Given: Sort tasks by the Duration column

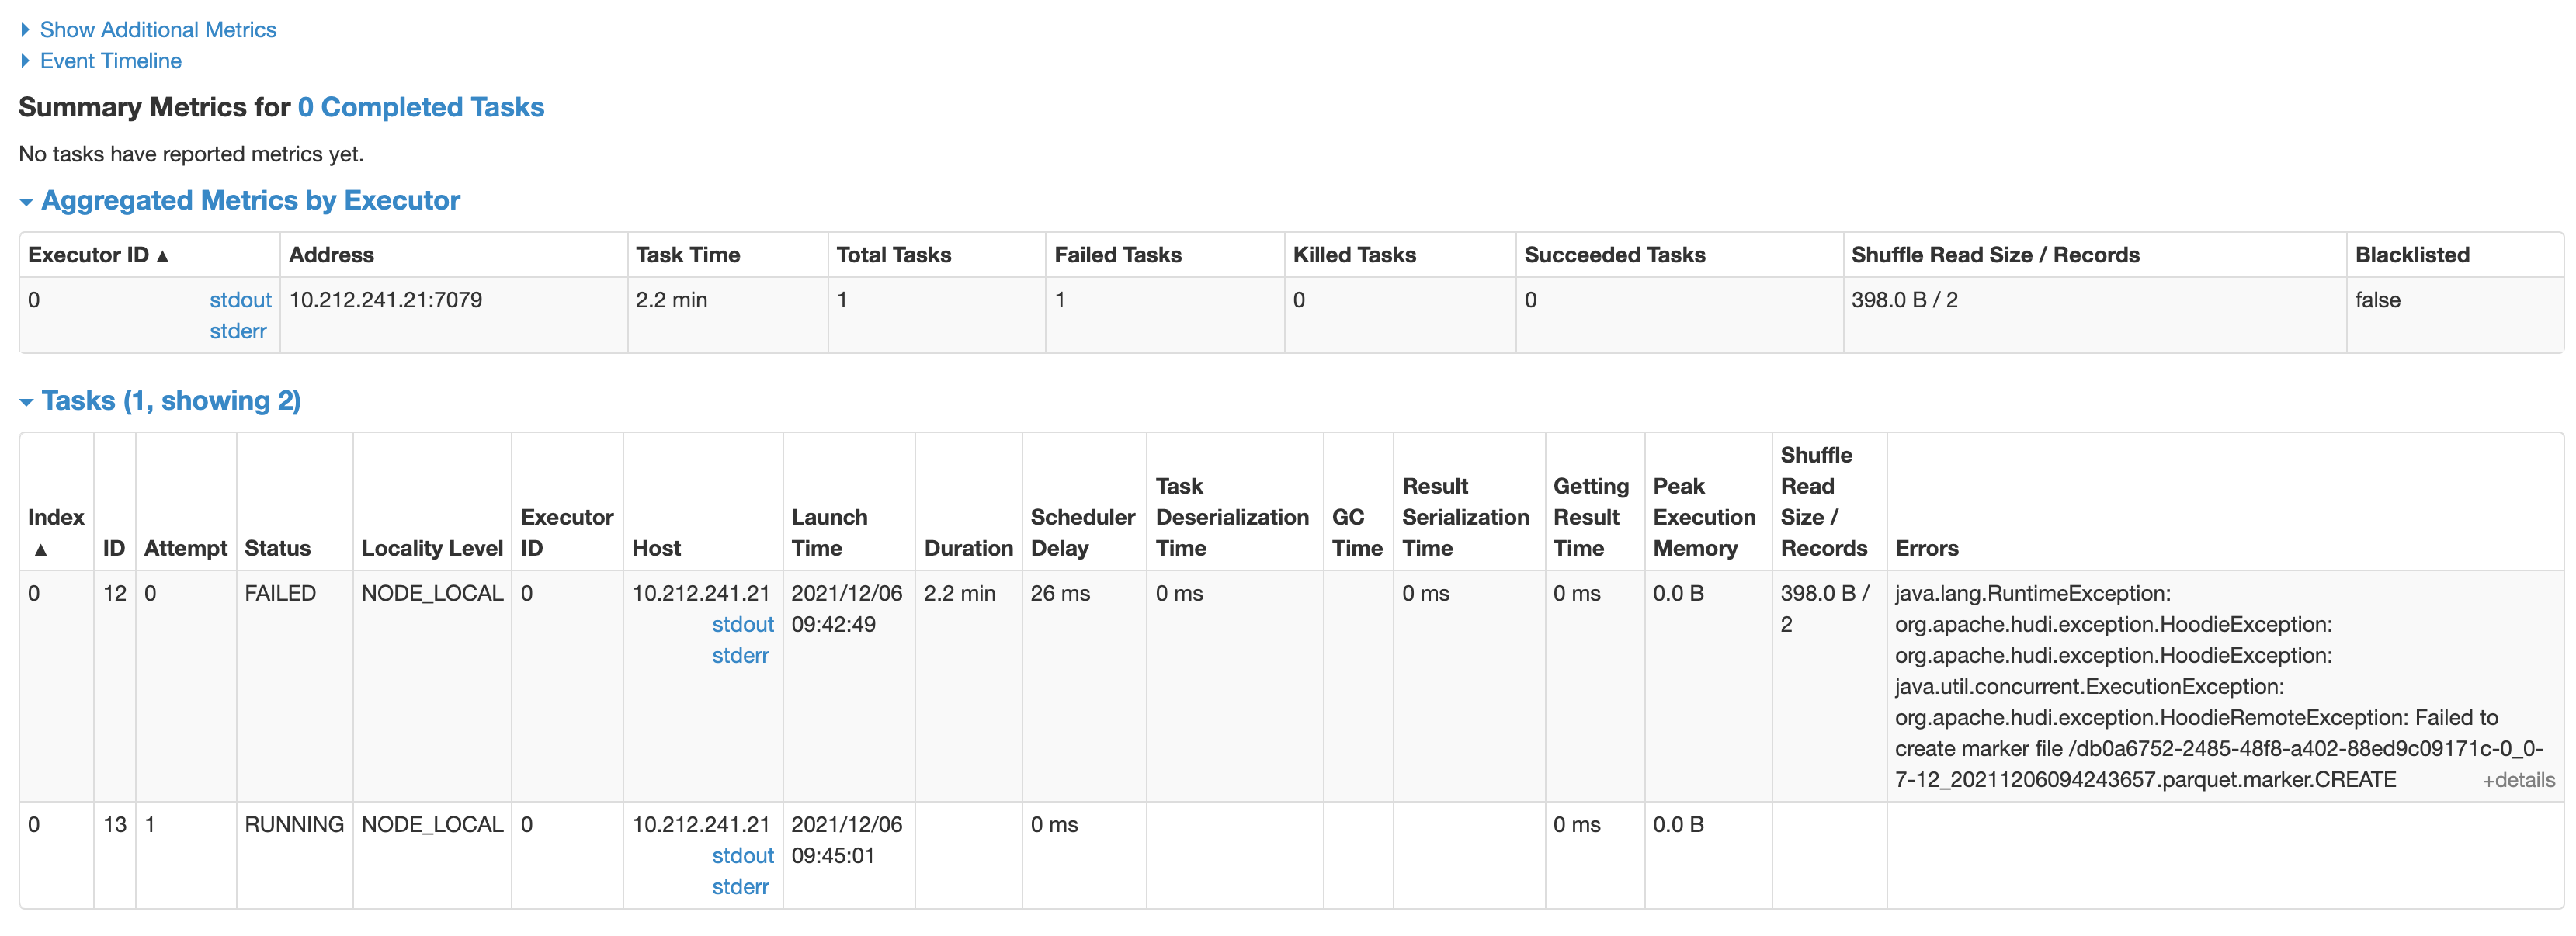Looking at the screenshot, I should click(x=967, y=548).
